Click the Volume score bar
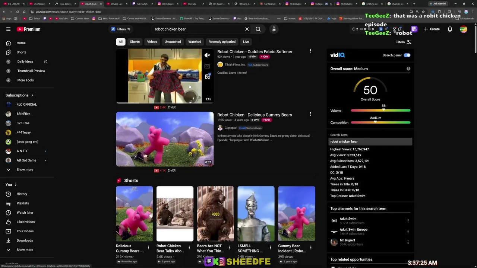 pyautogui.click(x=380, y=111)
